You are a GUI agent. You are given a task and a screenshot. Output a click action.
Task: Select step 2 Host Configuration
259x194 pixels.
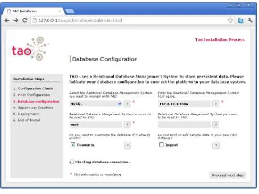[x=32, y=95]
